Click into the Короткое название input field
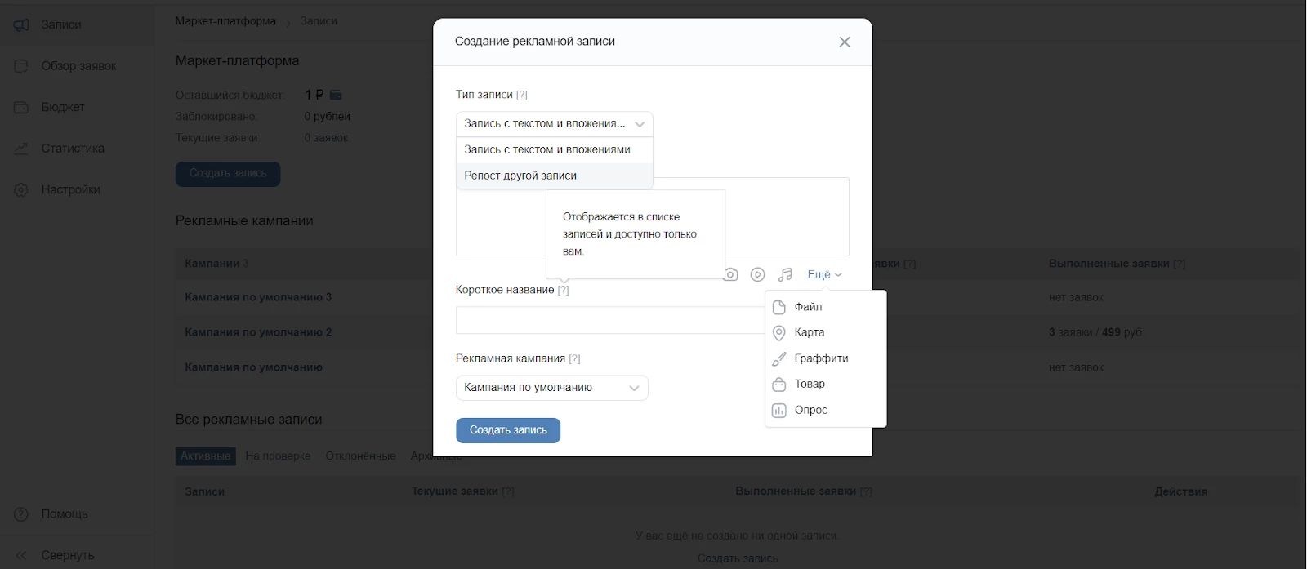1307x569 pixels. click(x=609, y=320)
